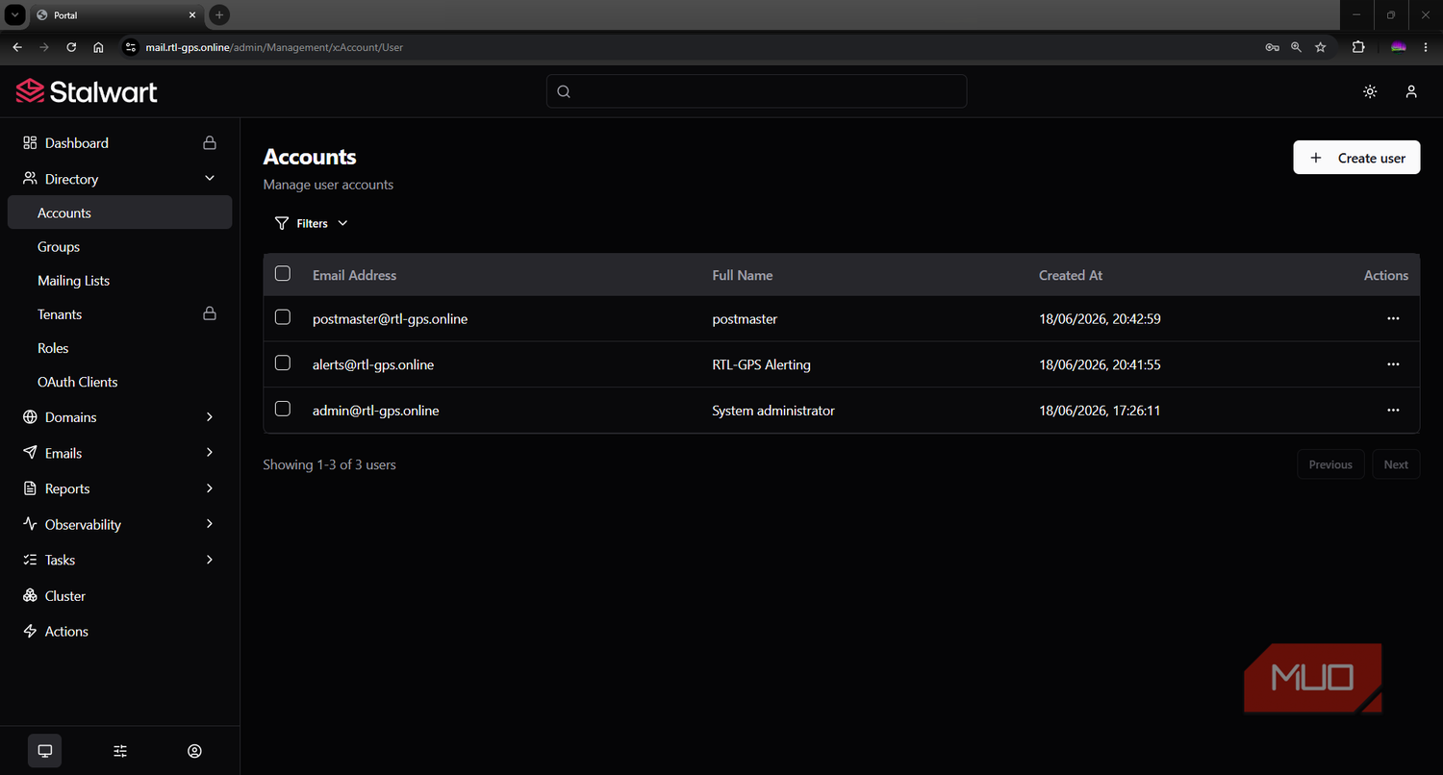This screenshot has height=775, width=1443.
Task: Open actions menu for postmaster row
Action: (x=1393, y=318)
